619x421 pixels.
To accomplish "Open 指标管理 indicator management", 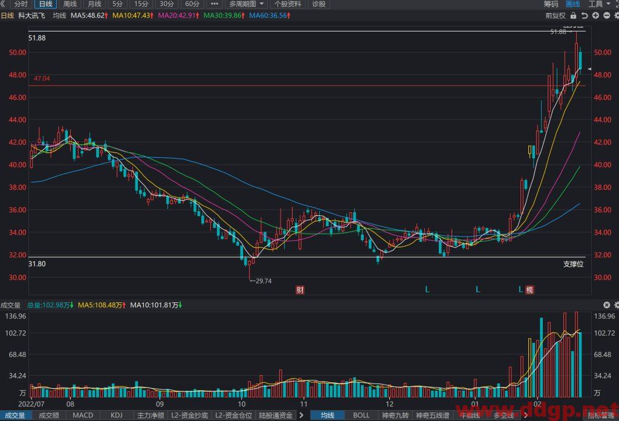I will point(601,415).
